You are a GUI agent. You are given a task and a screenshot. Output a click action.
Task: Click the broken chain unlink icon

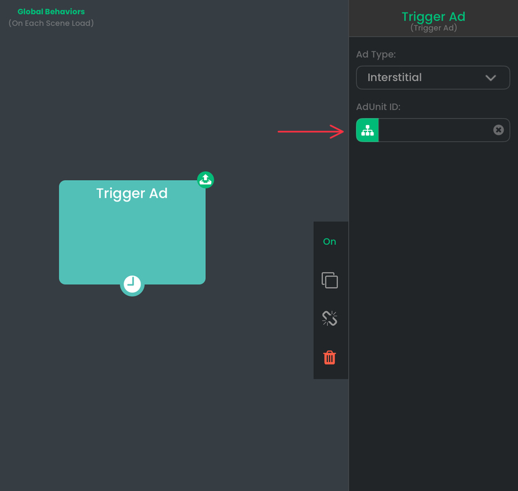click(330, 319)
